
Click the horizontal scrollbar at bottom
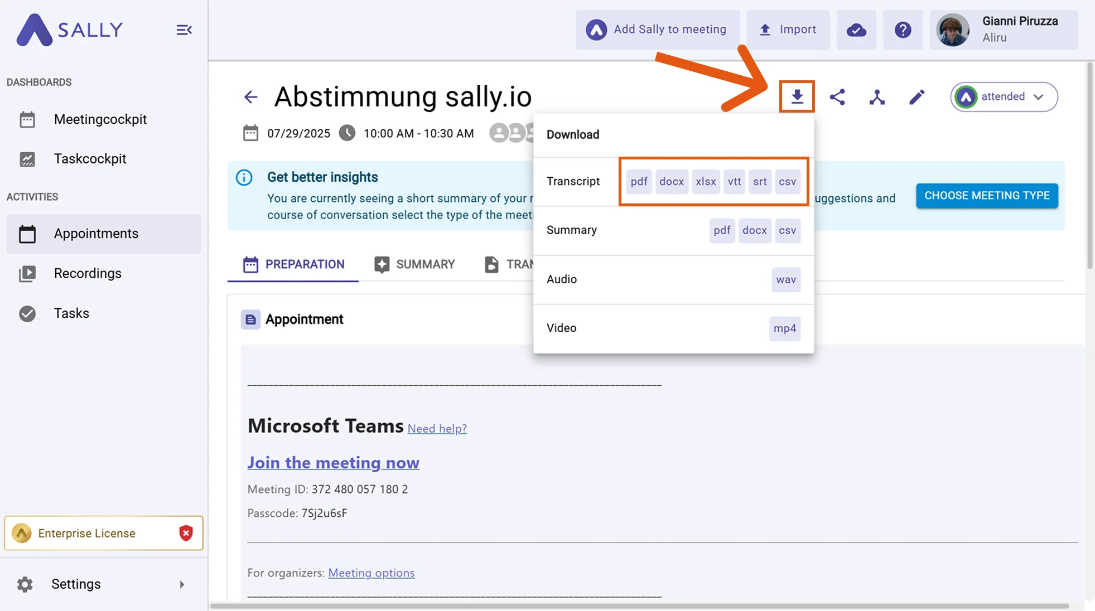639,606
